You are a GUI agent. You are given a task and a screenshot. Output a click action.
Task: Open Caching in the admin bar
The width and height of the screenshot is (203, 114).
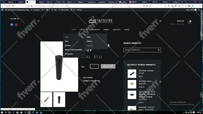click(79, 10)
